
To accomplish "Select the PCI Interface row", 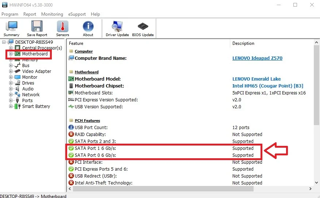I will 191,162.
